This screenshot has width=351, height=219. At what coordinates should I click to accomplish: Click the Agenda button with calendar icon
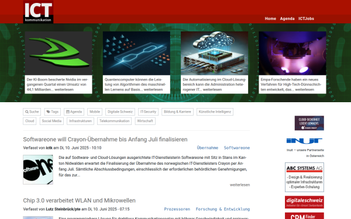(74, 112)
